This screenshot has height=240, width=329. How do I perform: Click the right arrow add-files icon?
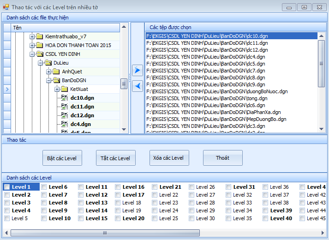tap(138, 70)
